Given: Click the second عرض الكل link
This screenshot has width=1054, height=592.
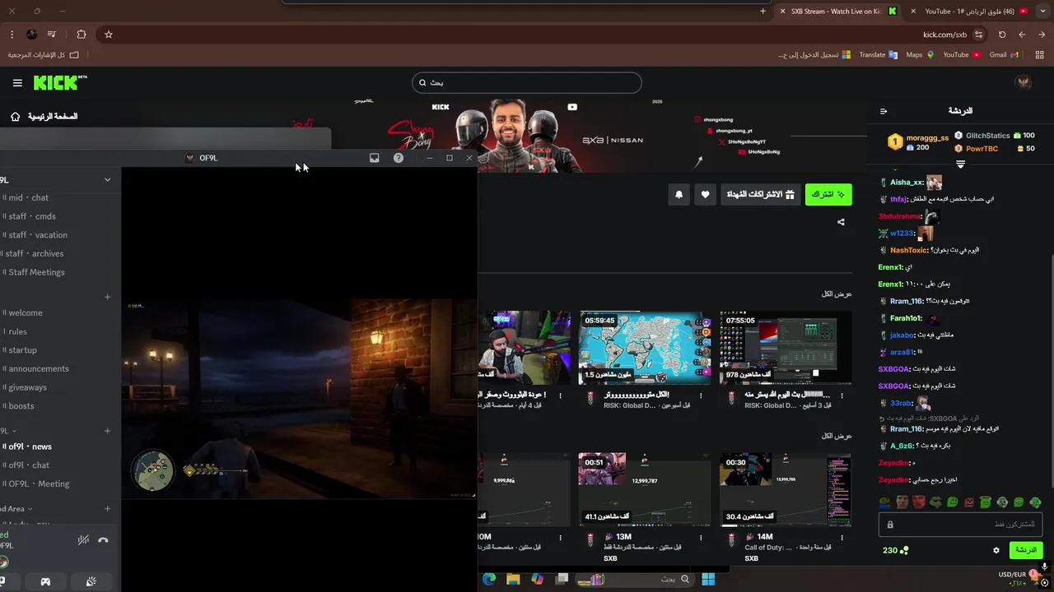Looking at the screenshot, I should [837, 436].
